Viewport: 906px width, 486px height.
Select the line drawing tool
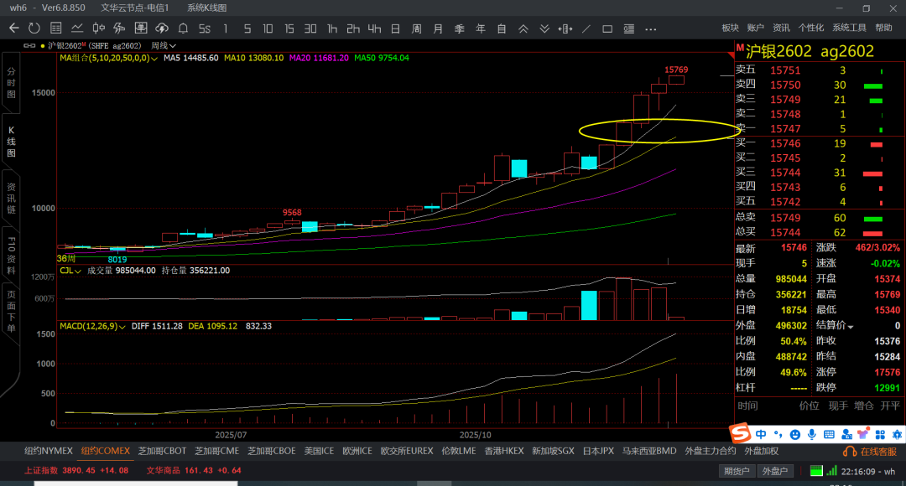[586, 28]
